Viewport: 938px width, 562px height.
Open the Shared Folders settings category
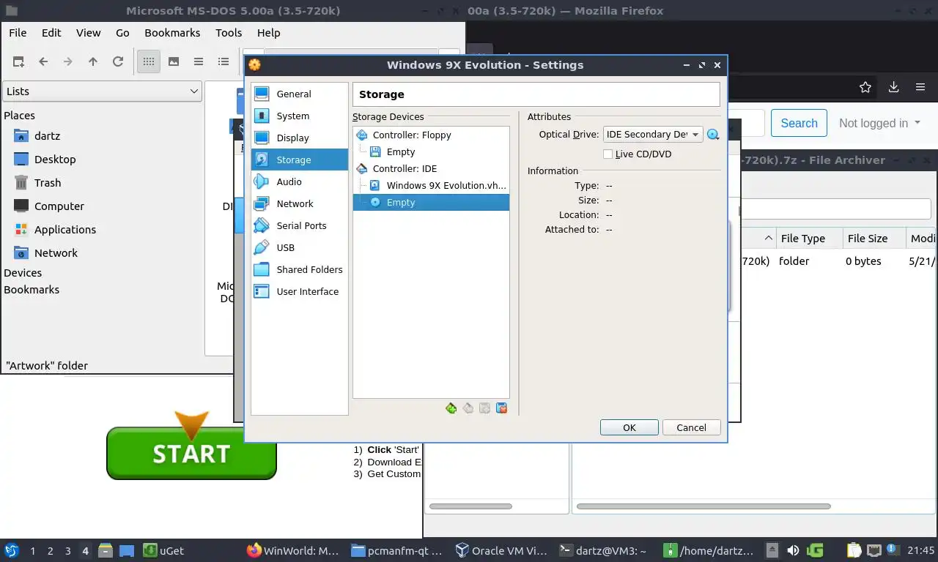click(x=299, y=269)
